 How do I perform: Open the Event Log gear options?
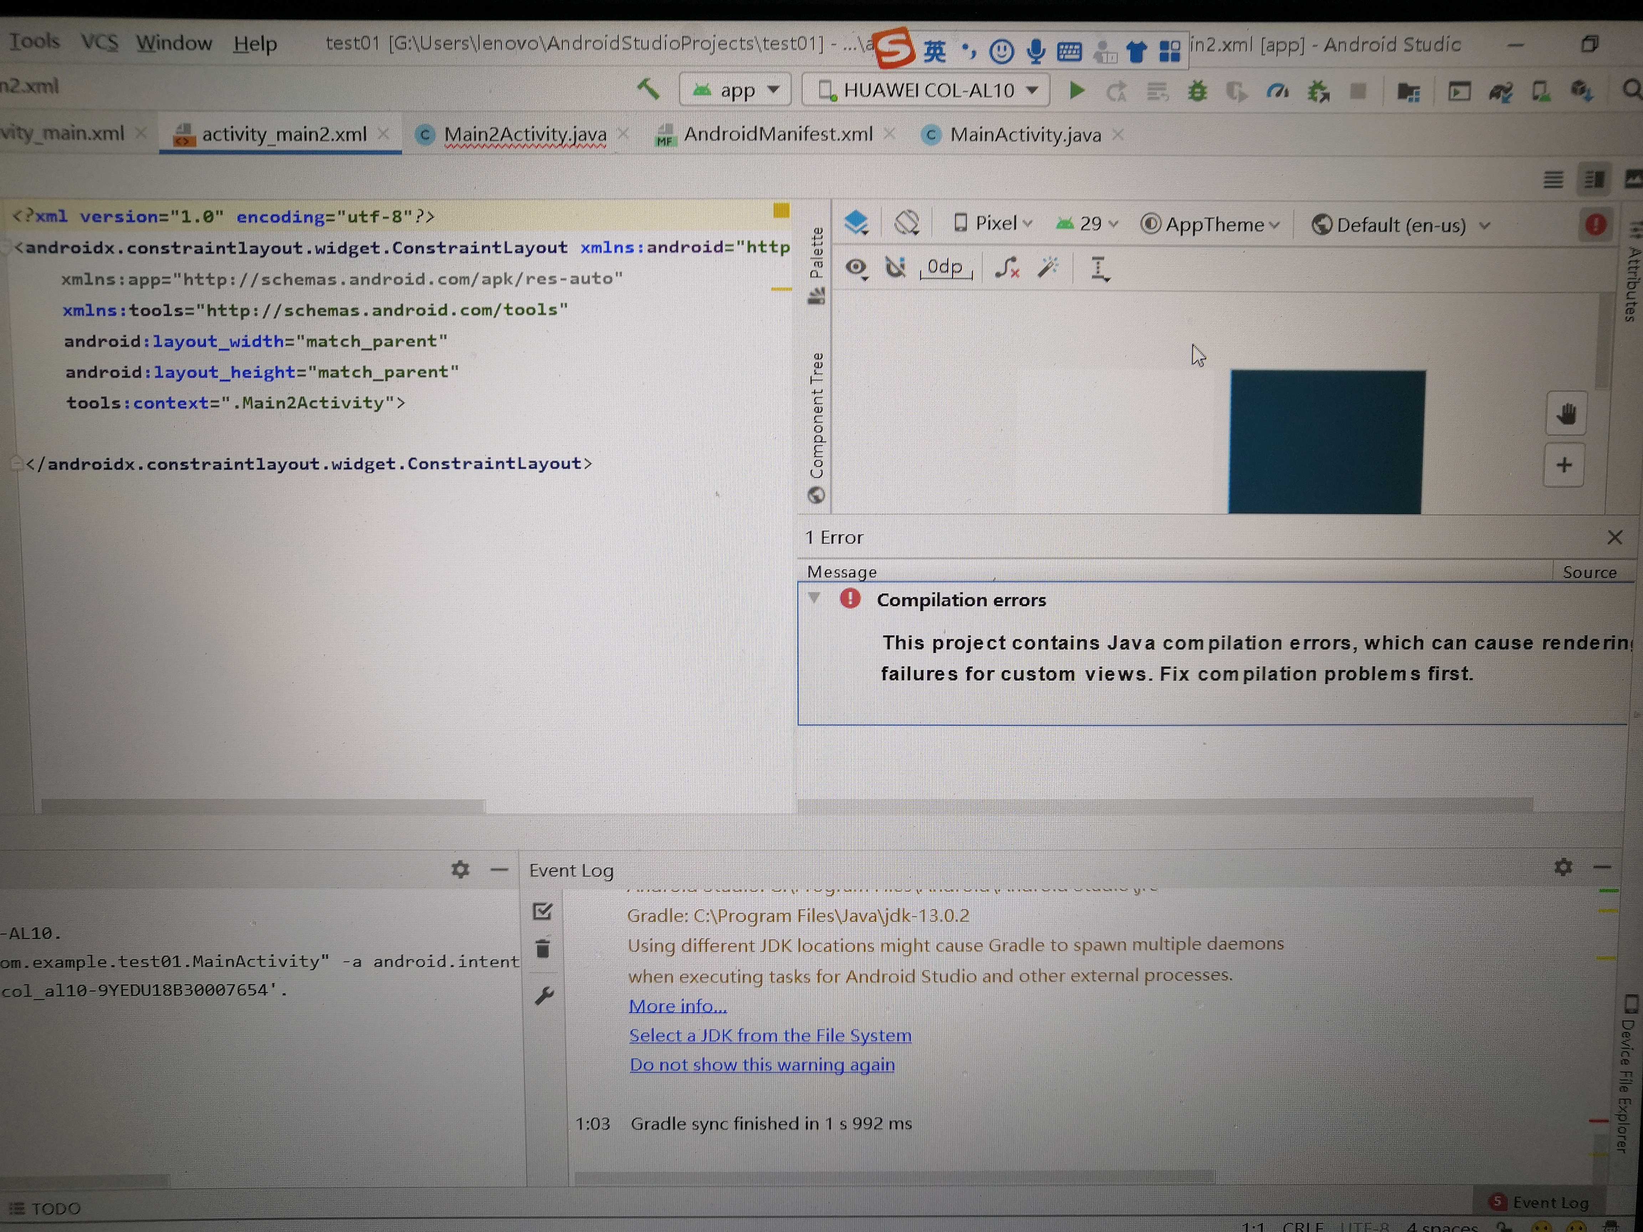[1563, 867]
